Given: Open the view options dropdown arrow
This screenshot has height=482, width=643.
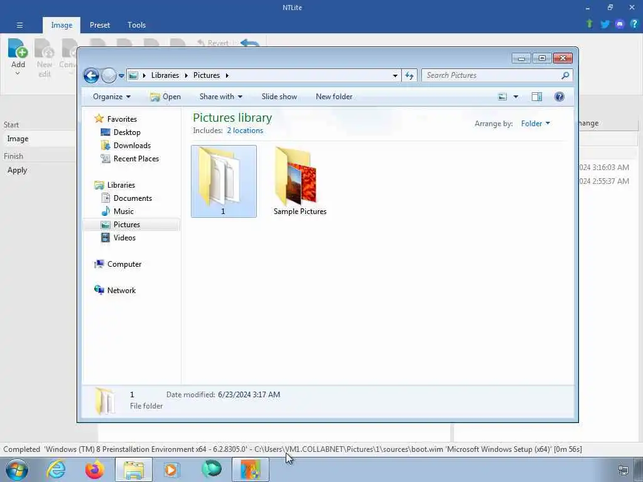Looking at the screenshot, I should (516, 97).
